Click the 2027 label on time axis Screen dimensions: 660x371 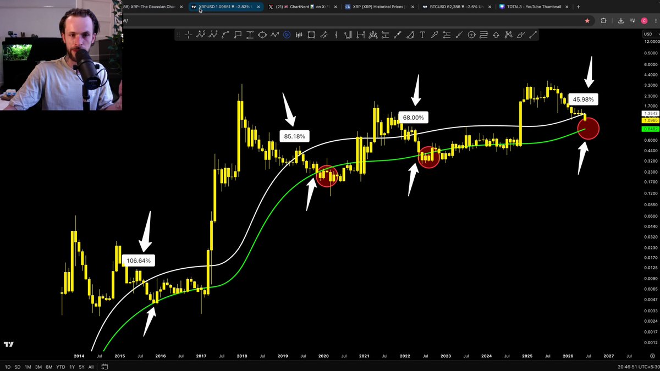(x=608, y=356)
